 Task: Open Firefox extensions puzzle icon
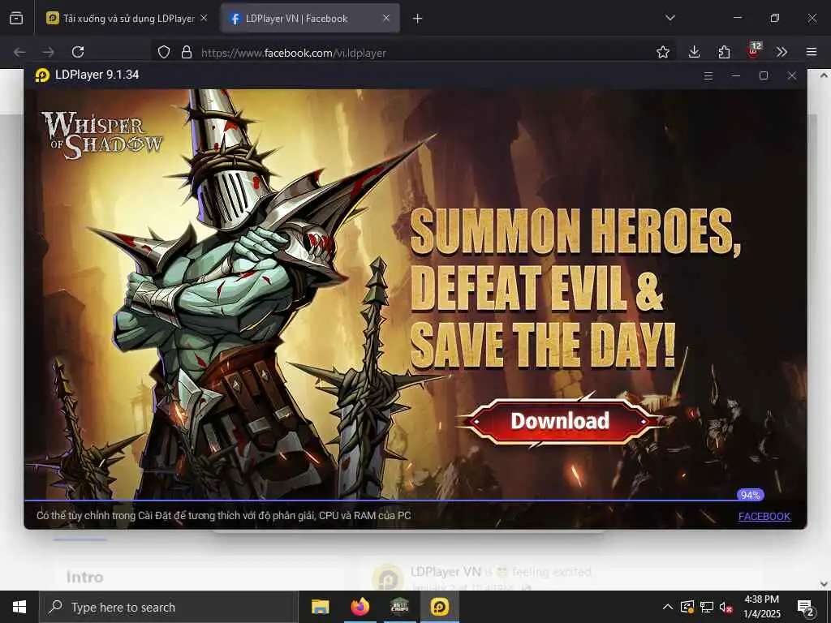724,52
